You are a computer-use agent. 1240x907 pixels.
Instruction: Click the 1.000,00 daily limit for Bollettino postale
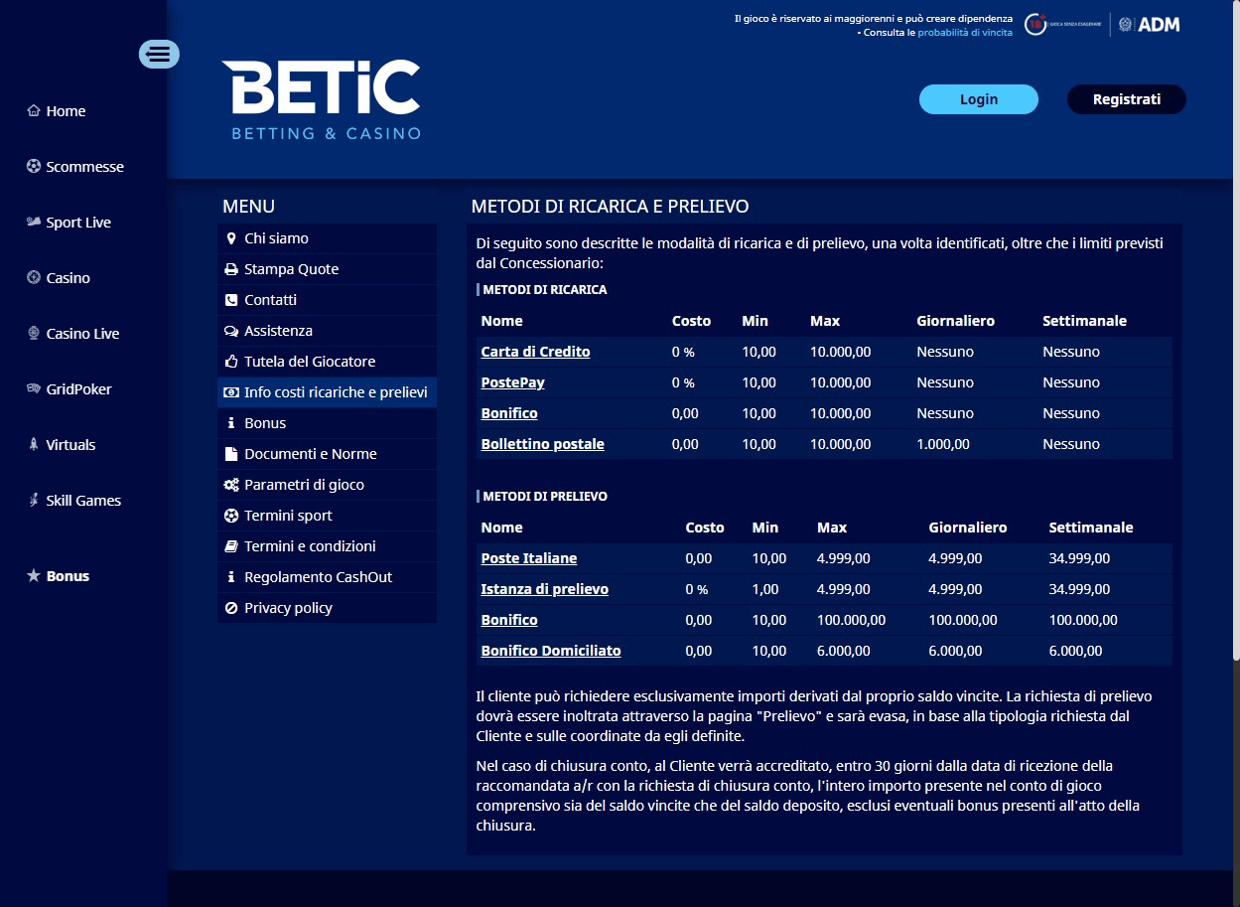(x=943, y=444)
